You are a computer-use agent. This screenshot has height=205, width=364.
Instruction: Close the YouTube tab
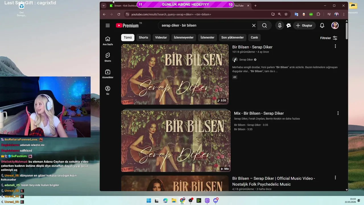(x=248, y=6)
